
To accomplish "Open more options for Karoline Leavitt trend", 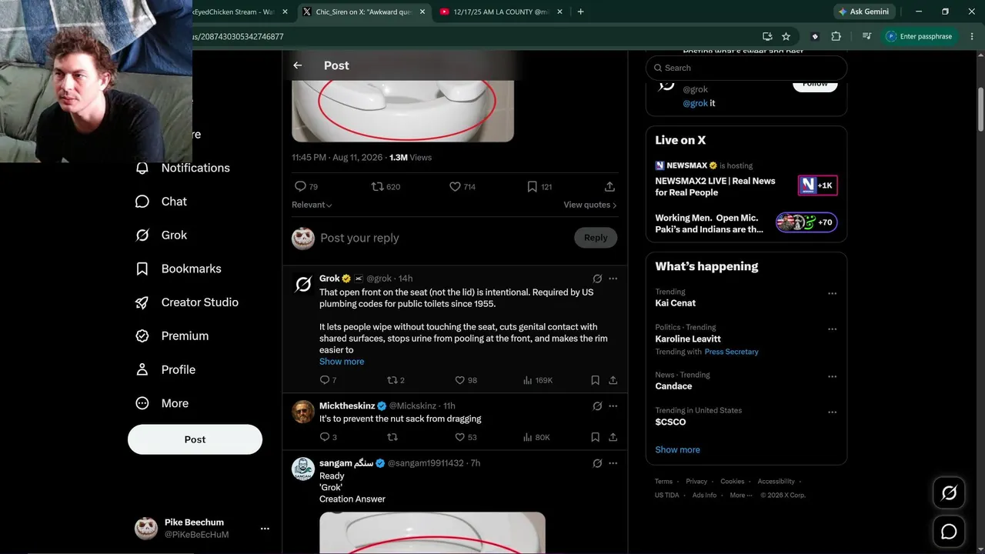I will point(832,329).
